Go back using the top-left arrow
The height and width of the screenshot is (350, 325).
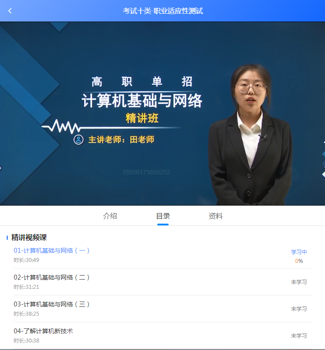tap(10, 11)
